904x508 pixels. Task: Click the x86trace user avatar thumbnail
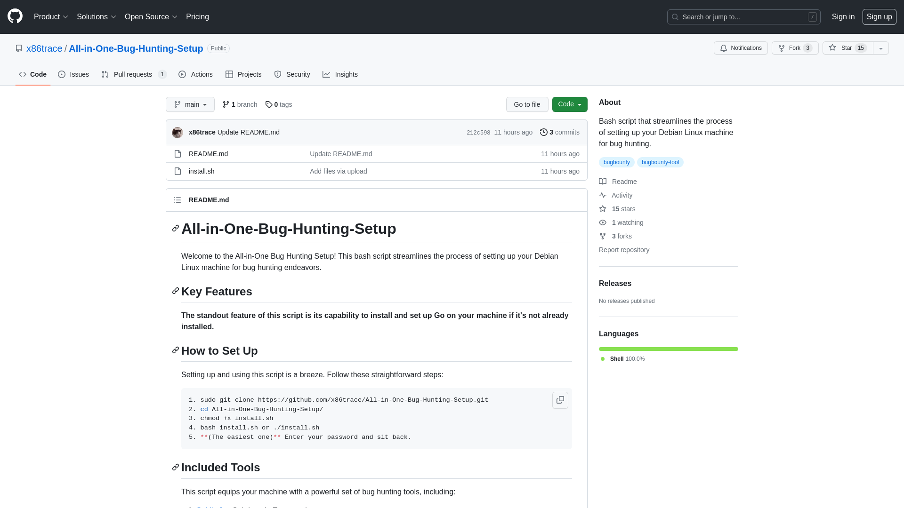click(x=177, y=132)
